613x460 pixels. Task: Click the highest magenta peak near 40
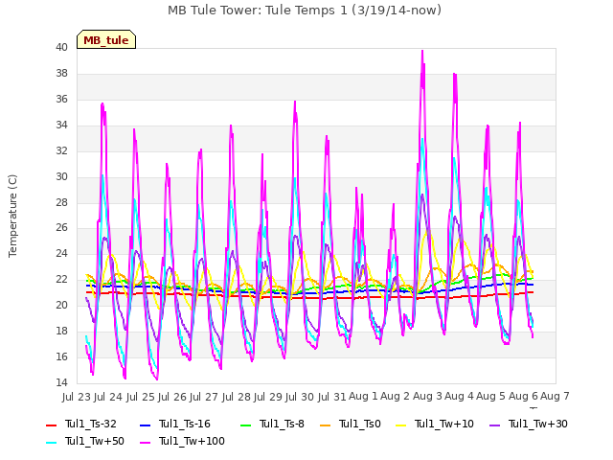[x=422, y=51]
